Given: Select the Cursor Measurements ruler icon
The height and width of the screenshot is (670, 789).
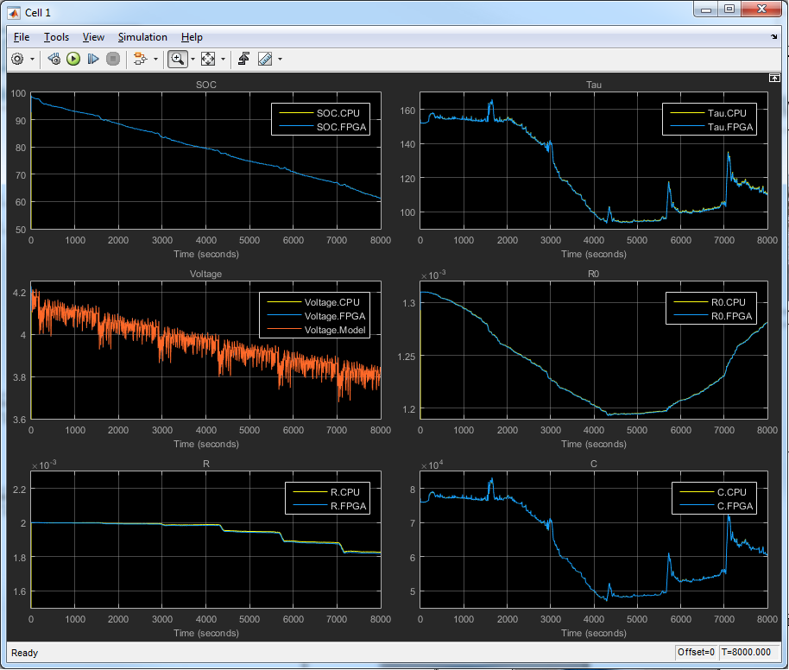Looking at the screenshot, I should click(x=264, y=59).
